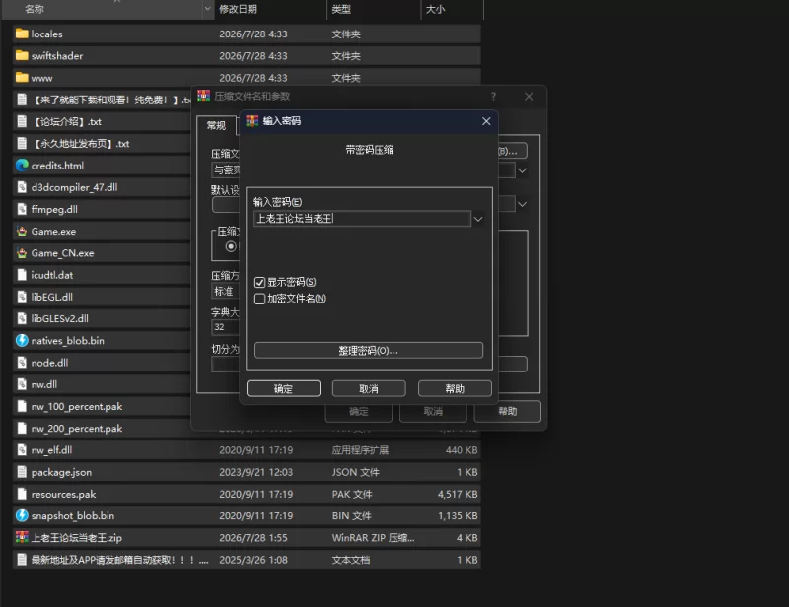Image resolution: width=789 pixels, height=607 pixels.
Task: Click the dictionary size field showing 32
Action: pyautogui.click(x=226, y=327)
